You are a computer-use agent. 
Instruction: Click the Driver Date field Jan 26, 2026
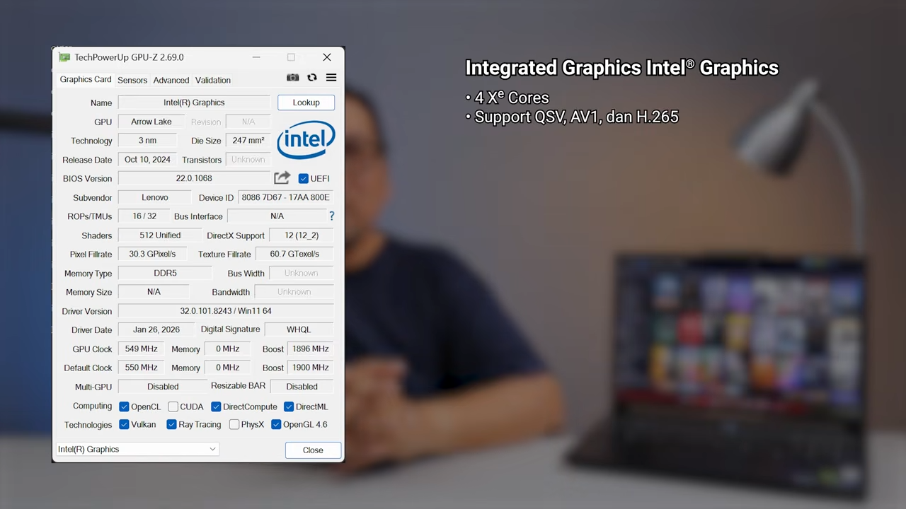(x=156, y=329)
